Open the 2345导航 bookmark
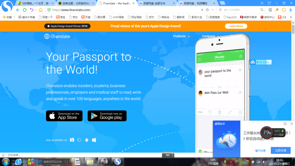295x166 pixels. pos(116,17)
